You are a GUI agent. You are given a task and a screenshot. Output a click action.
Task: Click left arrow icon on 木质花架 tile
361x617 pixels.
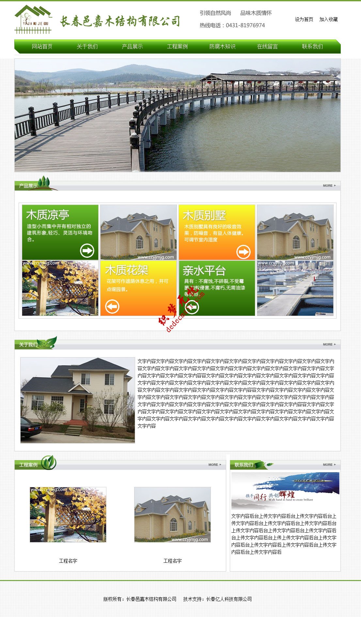(x=112, y=307)
